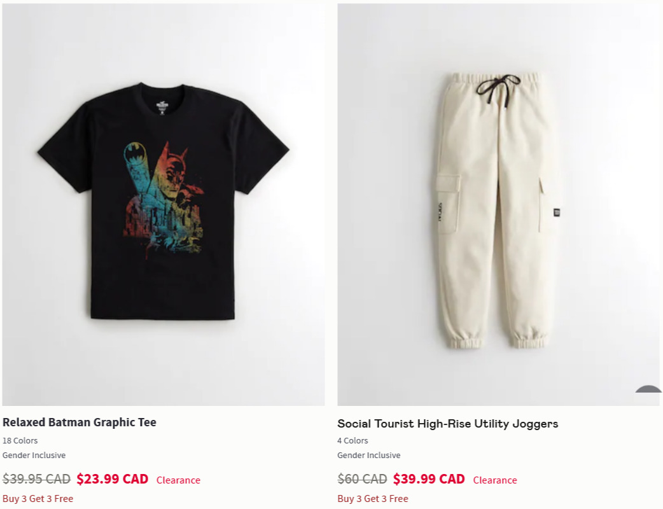Click the $23.99 CAD sale price
663x509 pixels.
pyautogui.click(x=113, y=479)
